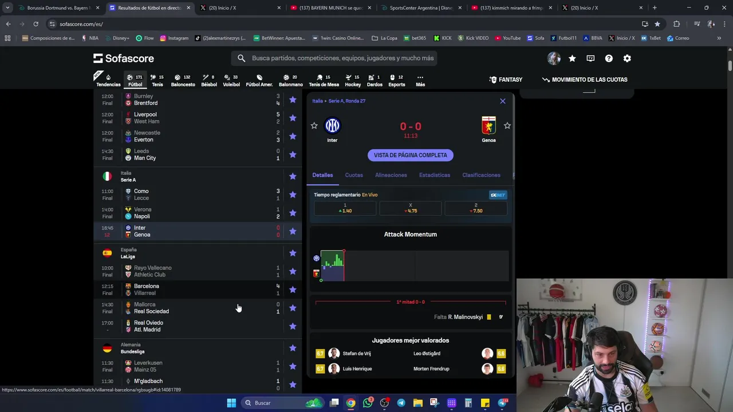
Task: Toggle favorite star for Verona vs Napoli
Action: click(x=293, y=213)
